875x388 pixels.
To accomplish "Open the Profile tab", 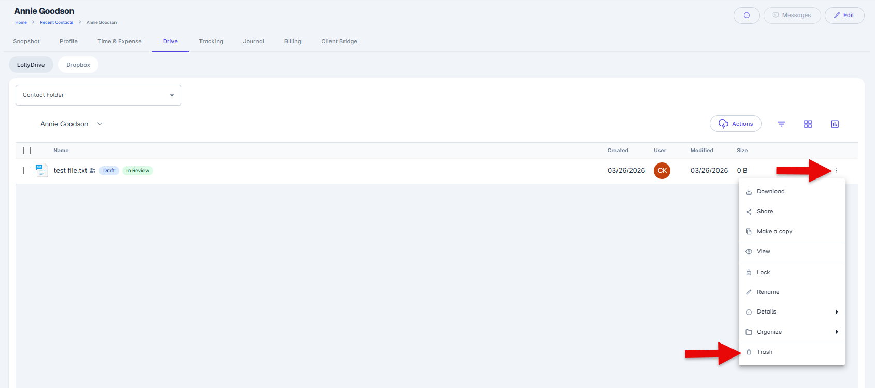I will pos(68,42).
